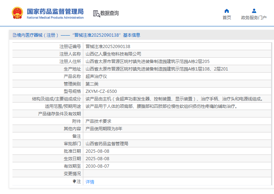Open the 详情 link
Viewport: 274px width, 194px height.
click(x=90, y=182)
